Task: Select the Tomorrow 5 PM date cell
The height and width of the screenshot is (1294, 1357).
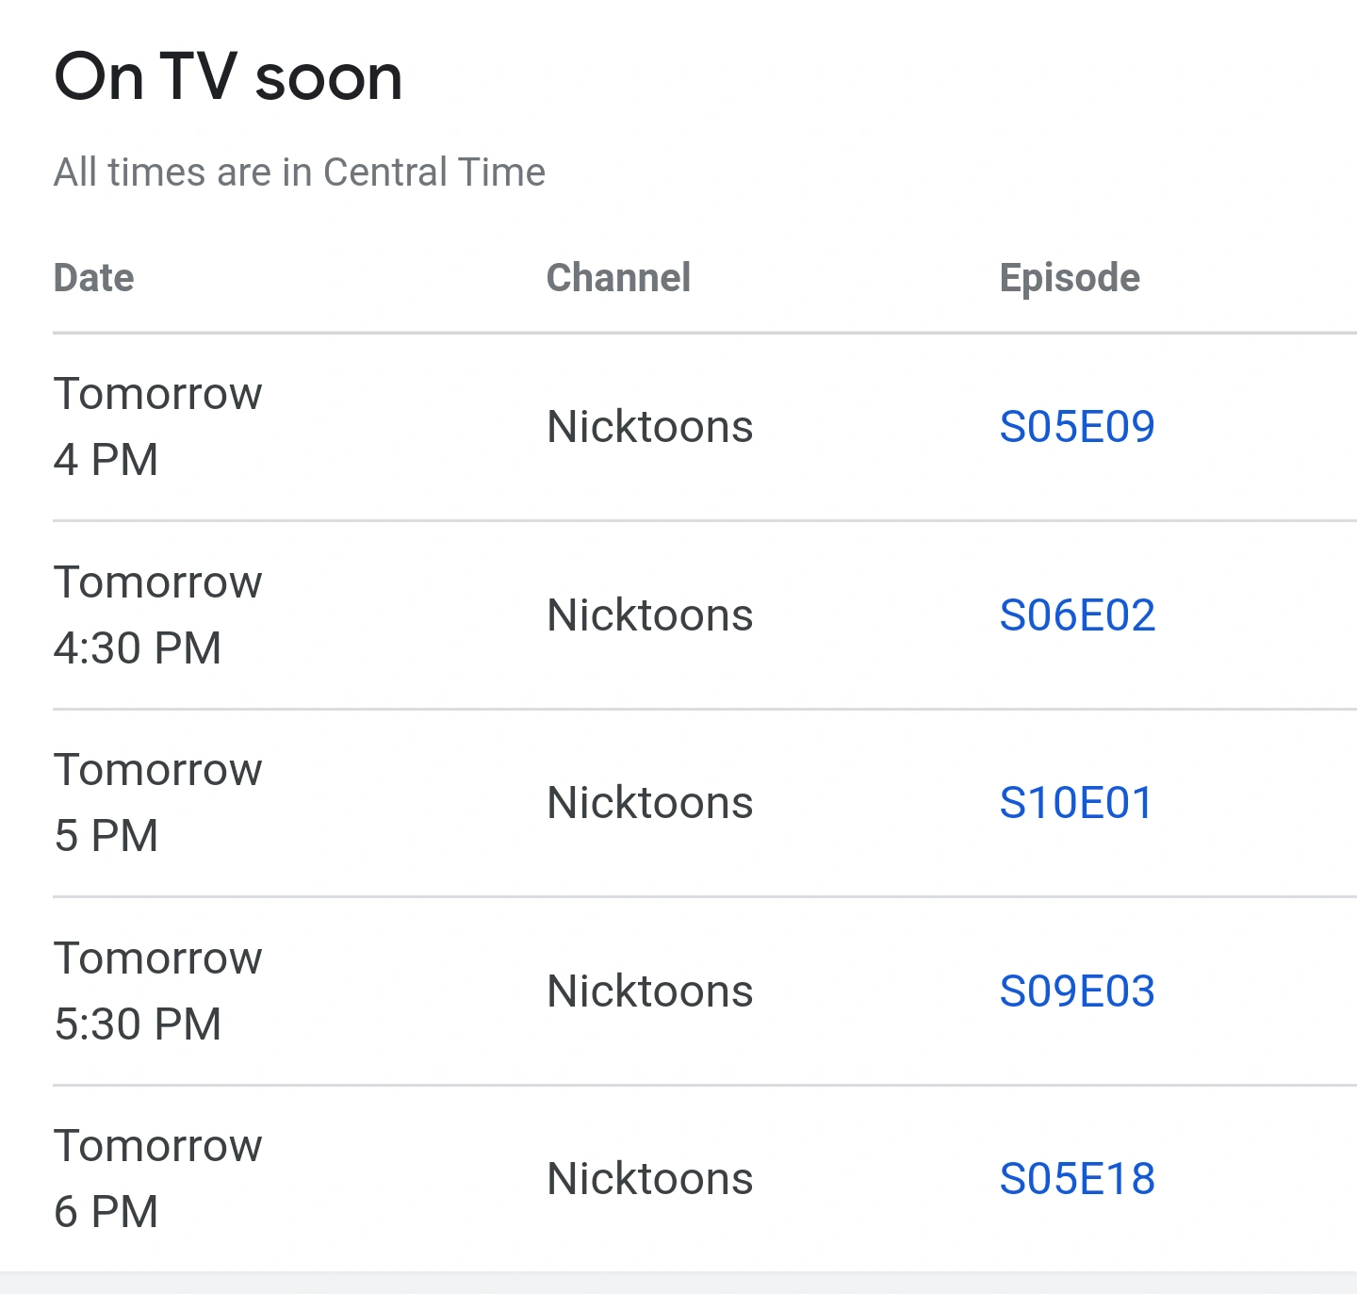Action: (x=157, y=803)
